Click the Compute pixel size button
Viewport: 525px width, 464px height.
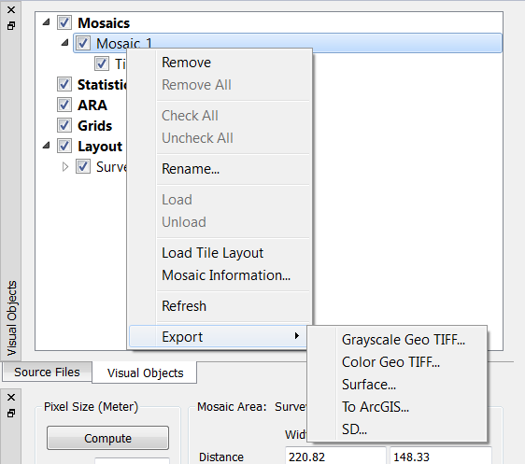pos(107,438)
